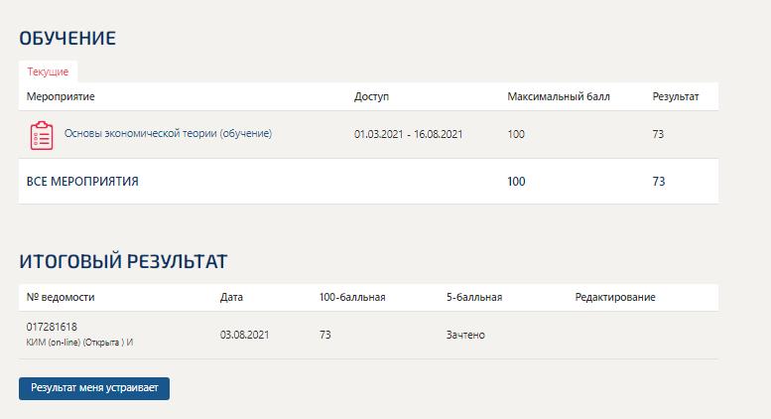771x419 pixels.
Task: Click the Дата column header
Action: click(231, 297)
